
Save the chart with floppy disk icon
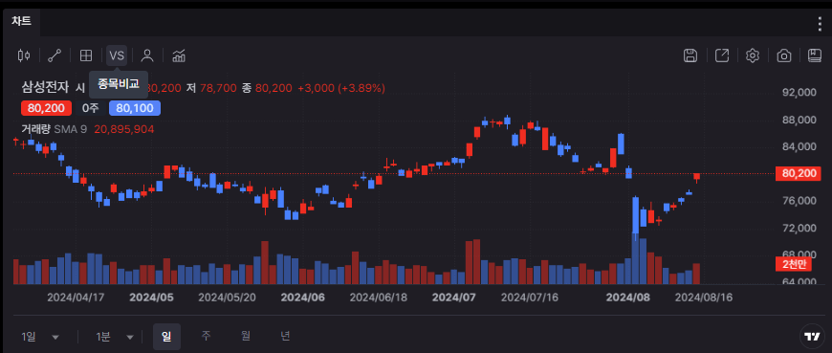[x=690, y=55]
